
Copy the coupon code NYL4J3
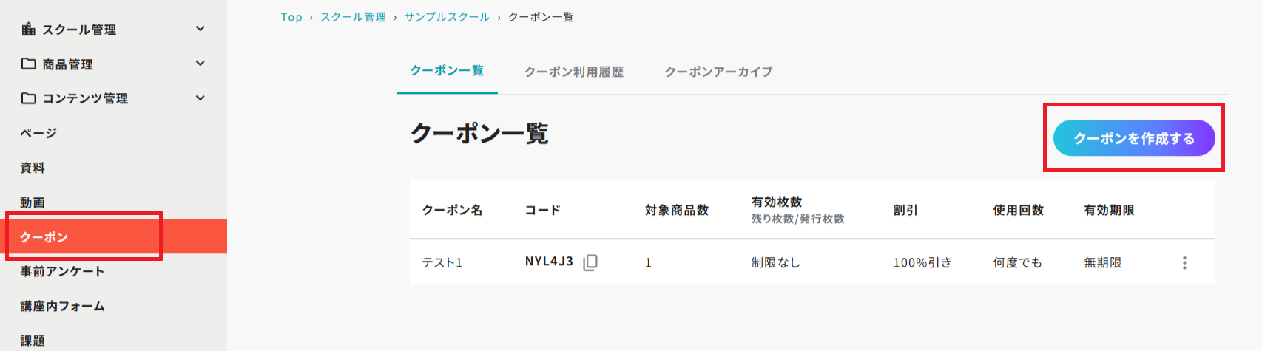(x=590, y=262)
